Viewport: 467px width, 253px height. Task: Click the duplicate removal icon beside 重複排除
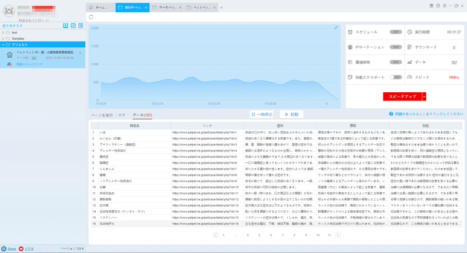click(x=350, y=63)
